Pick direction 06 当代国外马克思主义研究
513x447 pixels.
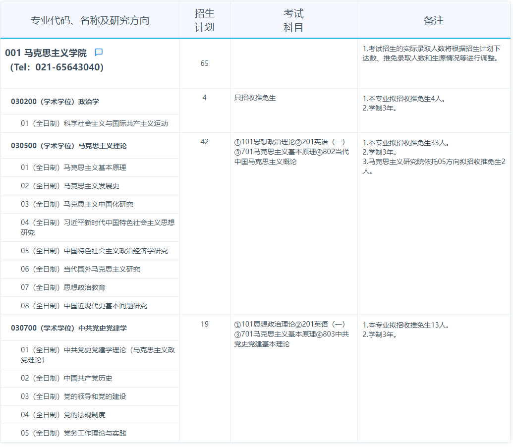[80, 269]
